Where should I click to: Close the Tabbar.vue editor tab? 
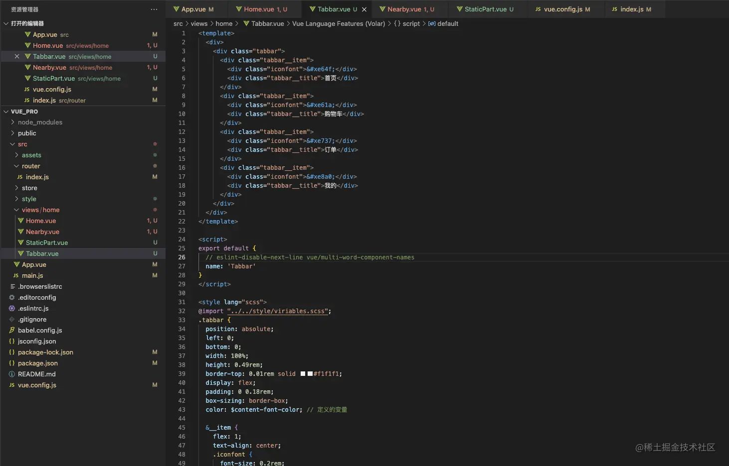tap(364, 9)
